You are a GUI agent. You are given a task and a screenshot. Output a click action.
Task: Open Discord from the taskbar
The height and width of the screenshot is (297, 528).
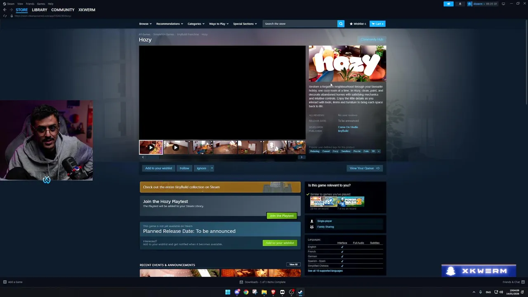click(x=237, y=292)
